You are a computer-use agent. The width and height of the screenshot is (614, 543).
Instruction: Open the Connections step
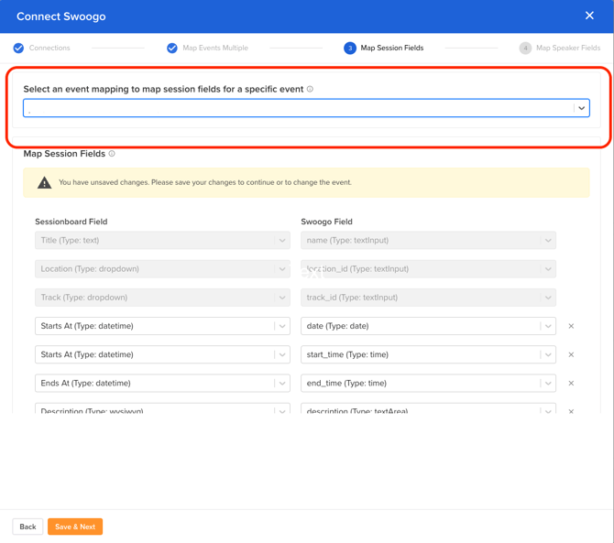[x=49, y=48]
